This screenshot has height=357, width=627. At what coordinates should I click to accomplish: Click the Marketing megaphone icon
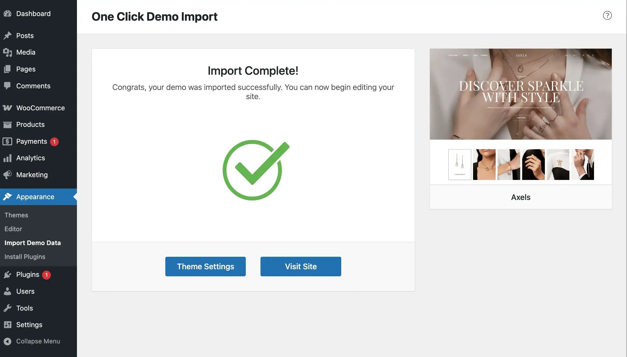coord(8,175)
